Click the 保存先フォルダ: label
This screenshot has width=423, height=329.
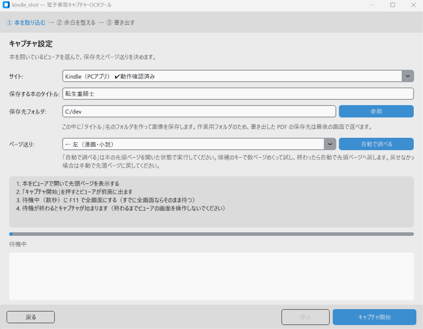point(28,112)
